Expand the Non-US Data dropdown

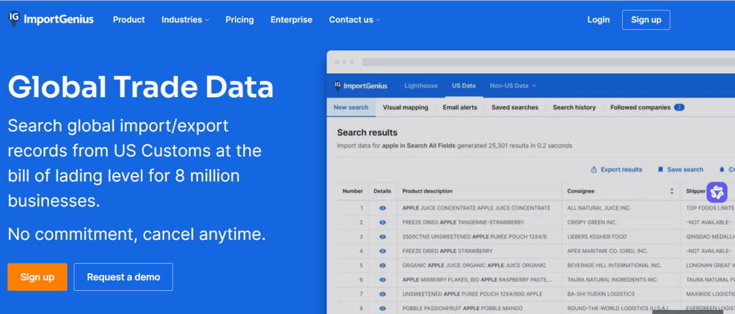[513, 86]
